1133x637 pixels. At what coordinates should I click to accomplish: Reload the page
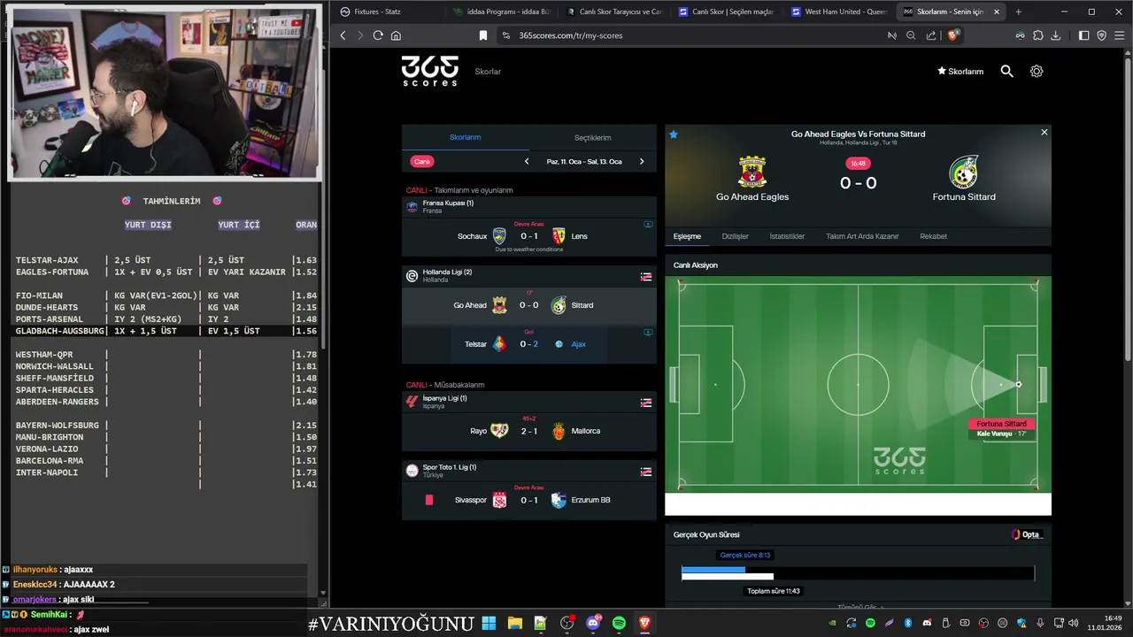tap(378, 35)
